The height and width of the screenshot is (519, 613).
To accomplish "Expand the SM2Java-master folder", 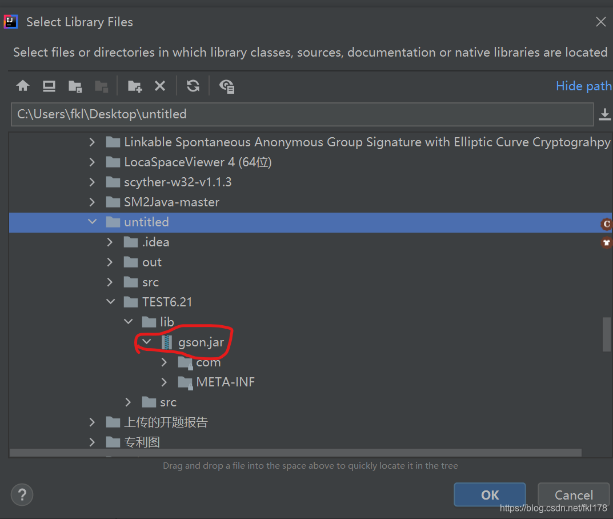I will point(92,202).
